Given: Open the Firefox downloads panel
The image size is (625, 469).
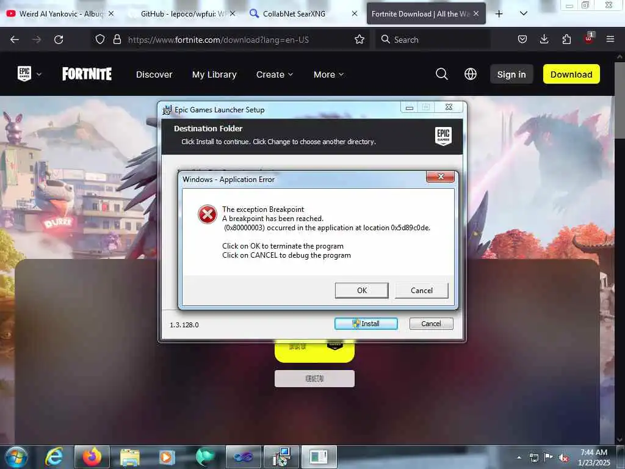Looking at the screenshot, I should coord(544,40).
